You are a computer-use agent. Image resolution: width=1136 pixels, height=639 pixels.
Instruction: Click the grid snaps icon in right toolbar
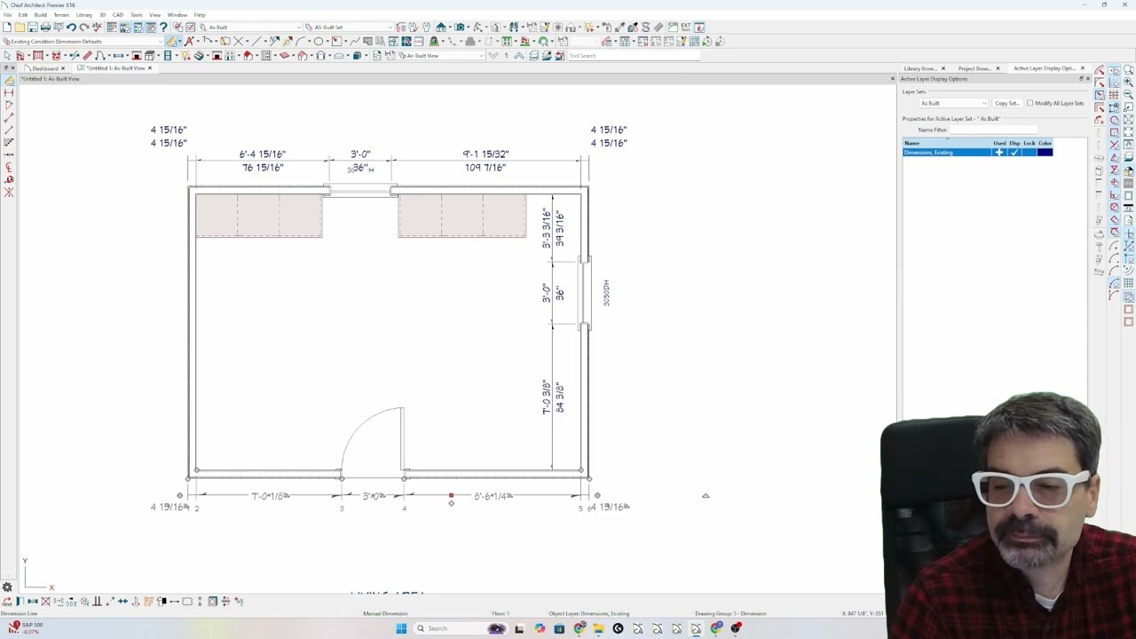click(1115, 94)
